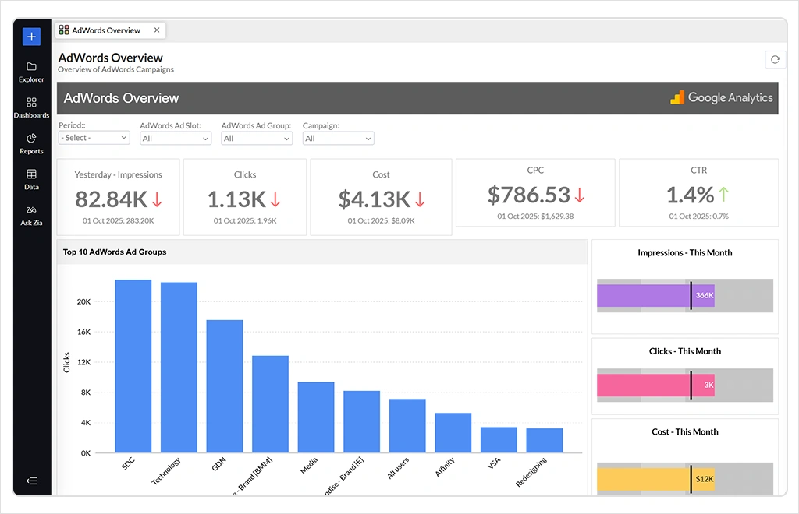The image size is (799, 514).
Task: Expand the Campaign filter dropdown
Action: click(338, 139)
